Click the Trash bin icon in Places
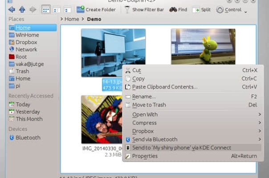Image resolution: width=269 pixels, height=178 pixels. click(x=12, y=71)
